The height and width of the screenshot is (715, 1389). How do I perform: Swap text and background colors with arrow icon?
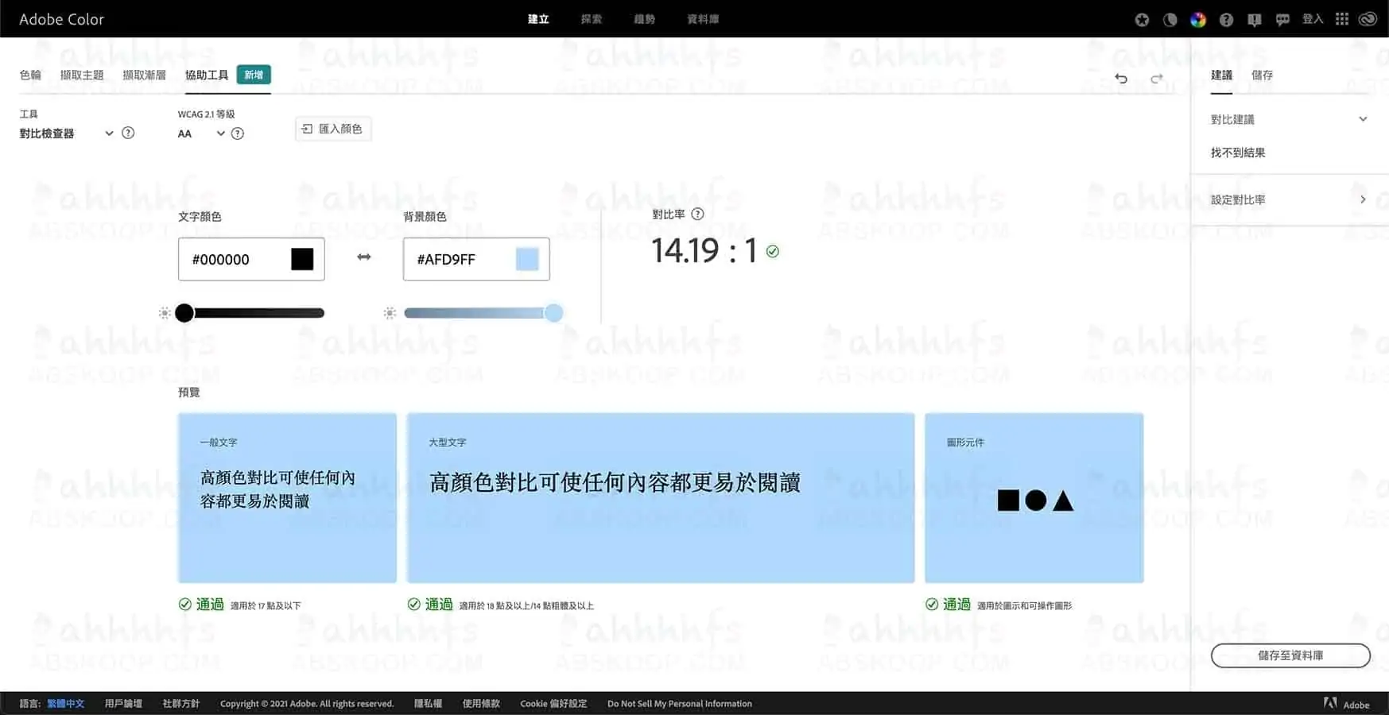363,257
